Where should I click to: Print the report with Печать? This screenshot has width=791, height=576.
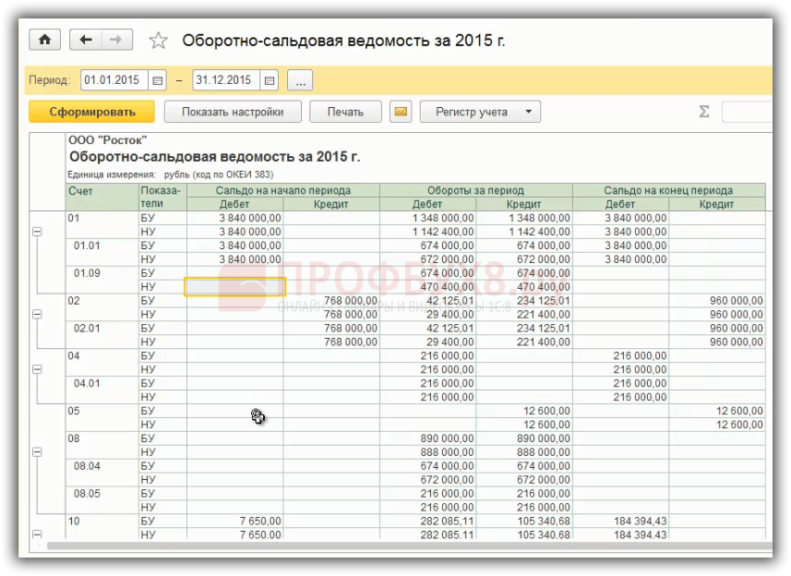coord(345,112)
